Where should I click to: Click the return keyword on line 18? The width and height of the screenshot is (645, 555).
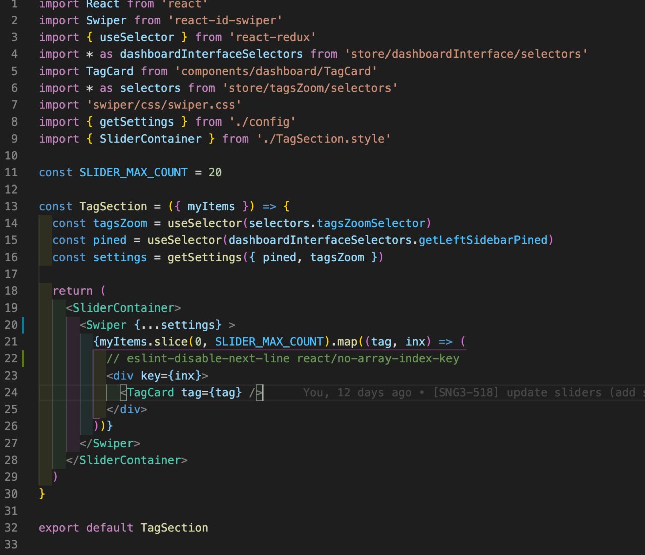tap(73, 291)
